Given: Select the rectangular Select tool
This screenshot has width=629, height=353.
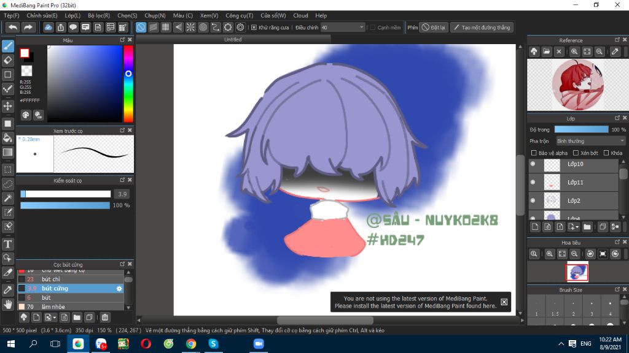Looking at the screenshot, I should [8, 170].
